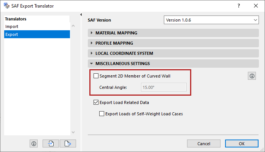Close the SAF Export Translator dialog
This screenshot has width=265, height=152.
pyautogui.click(x=256, y=6)
